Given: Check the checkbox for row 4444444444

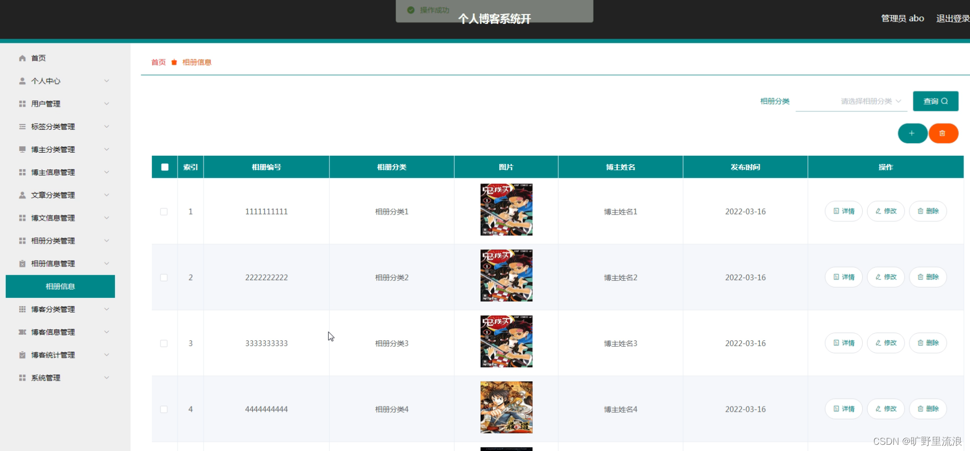Looking at the screenshot, I should coord(164,410).
